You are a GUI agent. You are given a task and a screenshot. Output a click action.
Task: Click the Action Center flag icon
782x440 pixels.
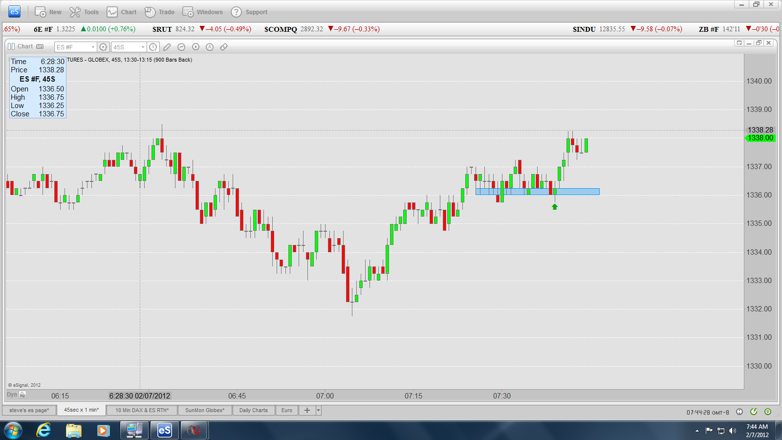[709, 431]
